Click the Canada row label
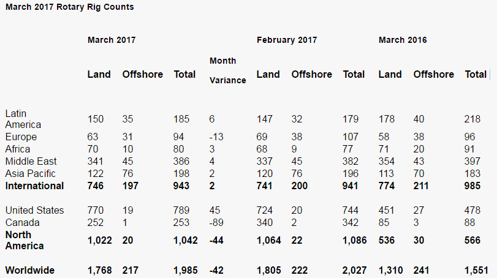The image size is (497, 278). point(21,222)
